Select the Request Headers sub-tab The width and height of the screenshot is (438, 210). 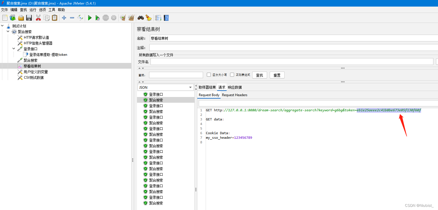click(235, 95)
